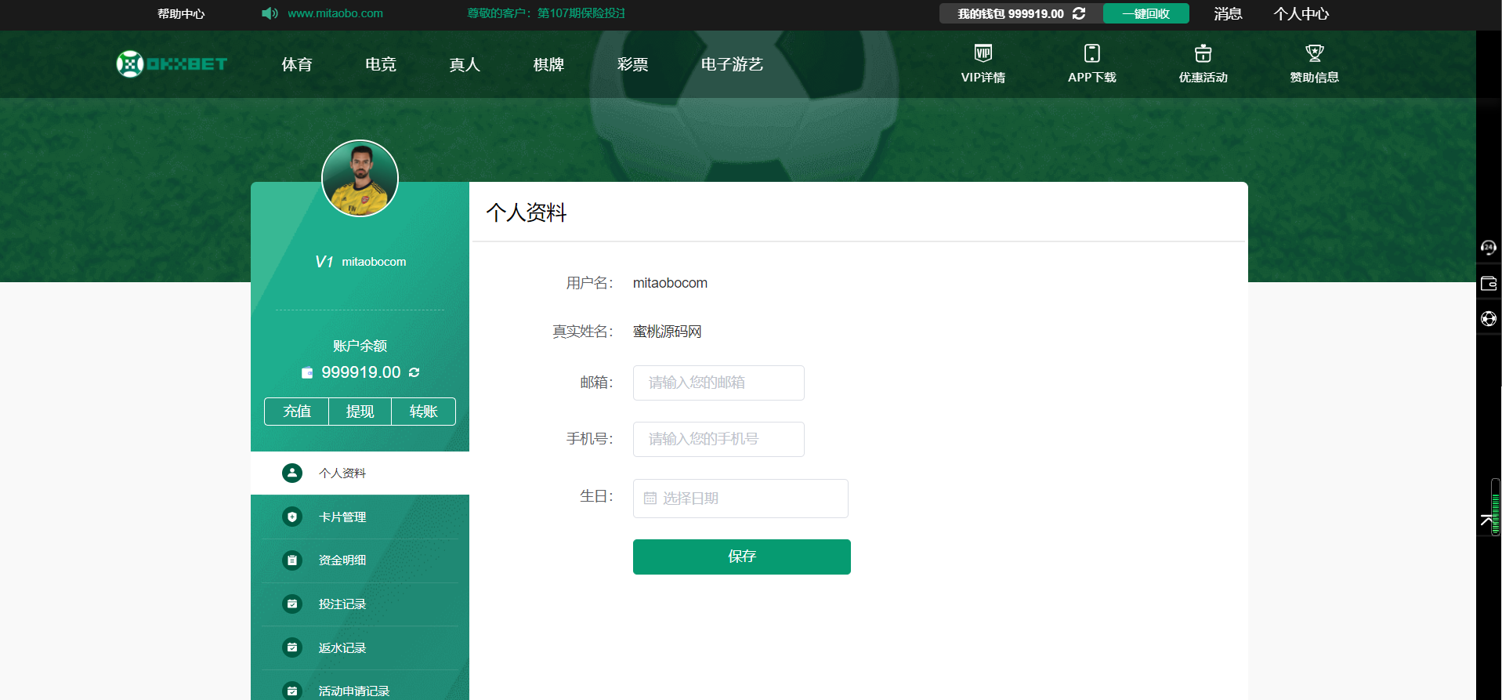Open the 赞助信息 trophy icon
The width and height of the screenshot is (1502, 700).
tap(1314, 53)
